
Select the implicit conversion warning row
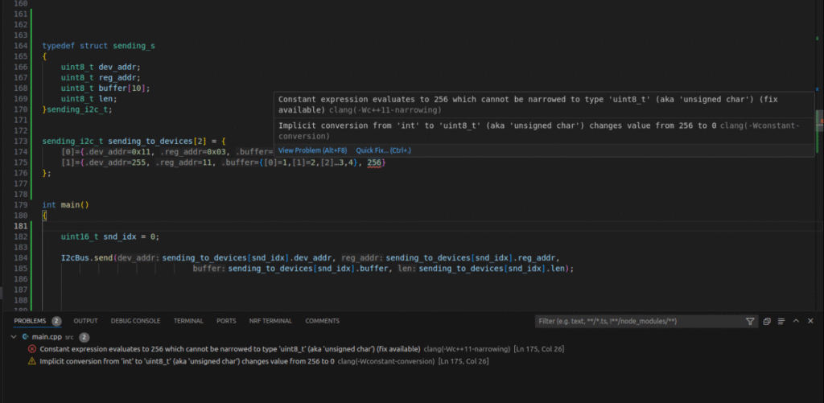(x=412, y=361)
